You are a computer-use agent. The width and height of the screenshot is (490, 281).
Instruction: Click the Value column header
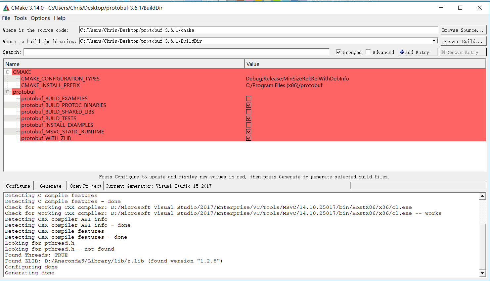click(x=365, y=64)
